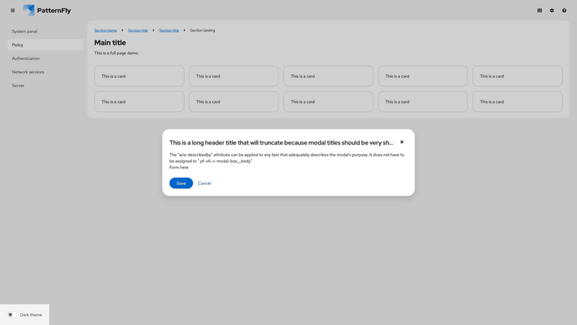
Task: Select Server in the sidebar
Action: pos(18,85)
